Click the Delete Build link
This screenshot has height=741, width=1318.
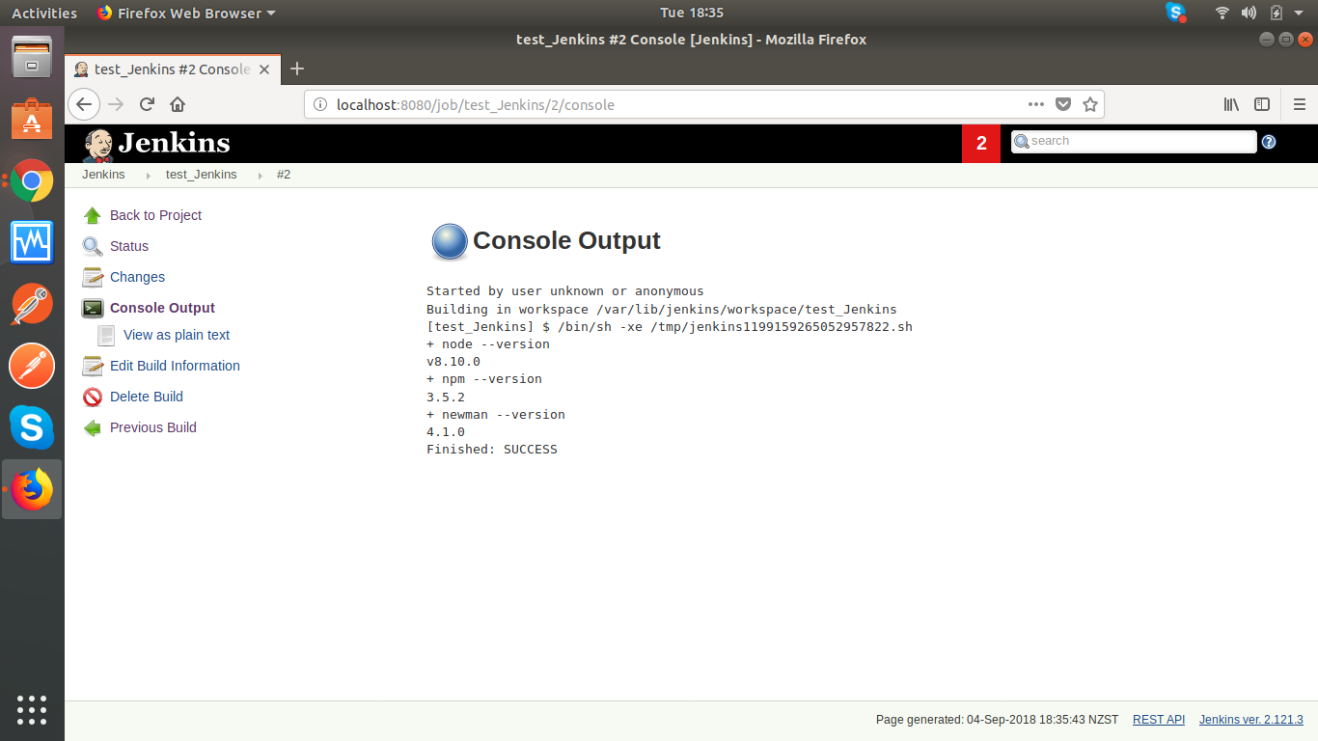tap(147, 397)
